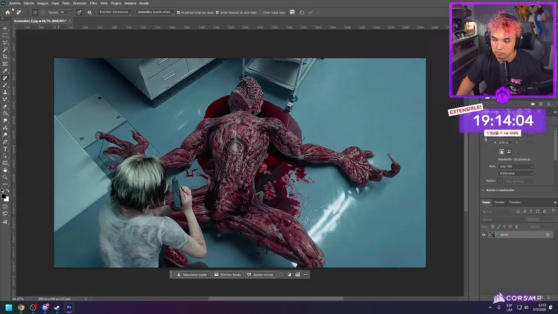Viewport: 558px width, 314px height.
Task: Click the undo arrow in options bar
Action: click(302, 12)
